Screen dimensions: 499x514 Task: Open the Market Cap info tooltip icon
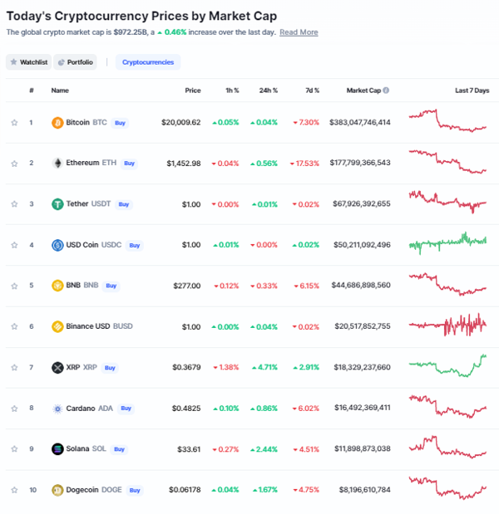click(386, 91)
